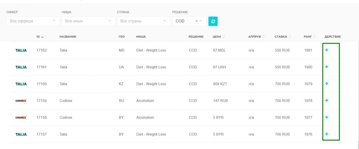
Task: Open the Все страны country dropdown
Action: [144, 21]
